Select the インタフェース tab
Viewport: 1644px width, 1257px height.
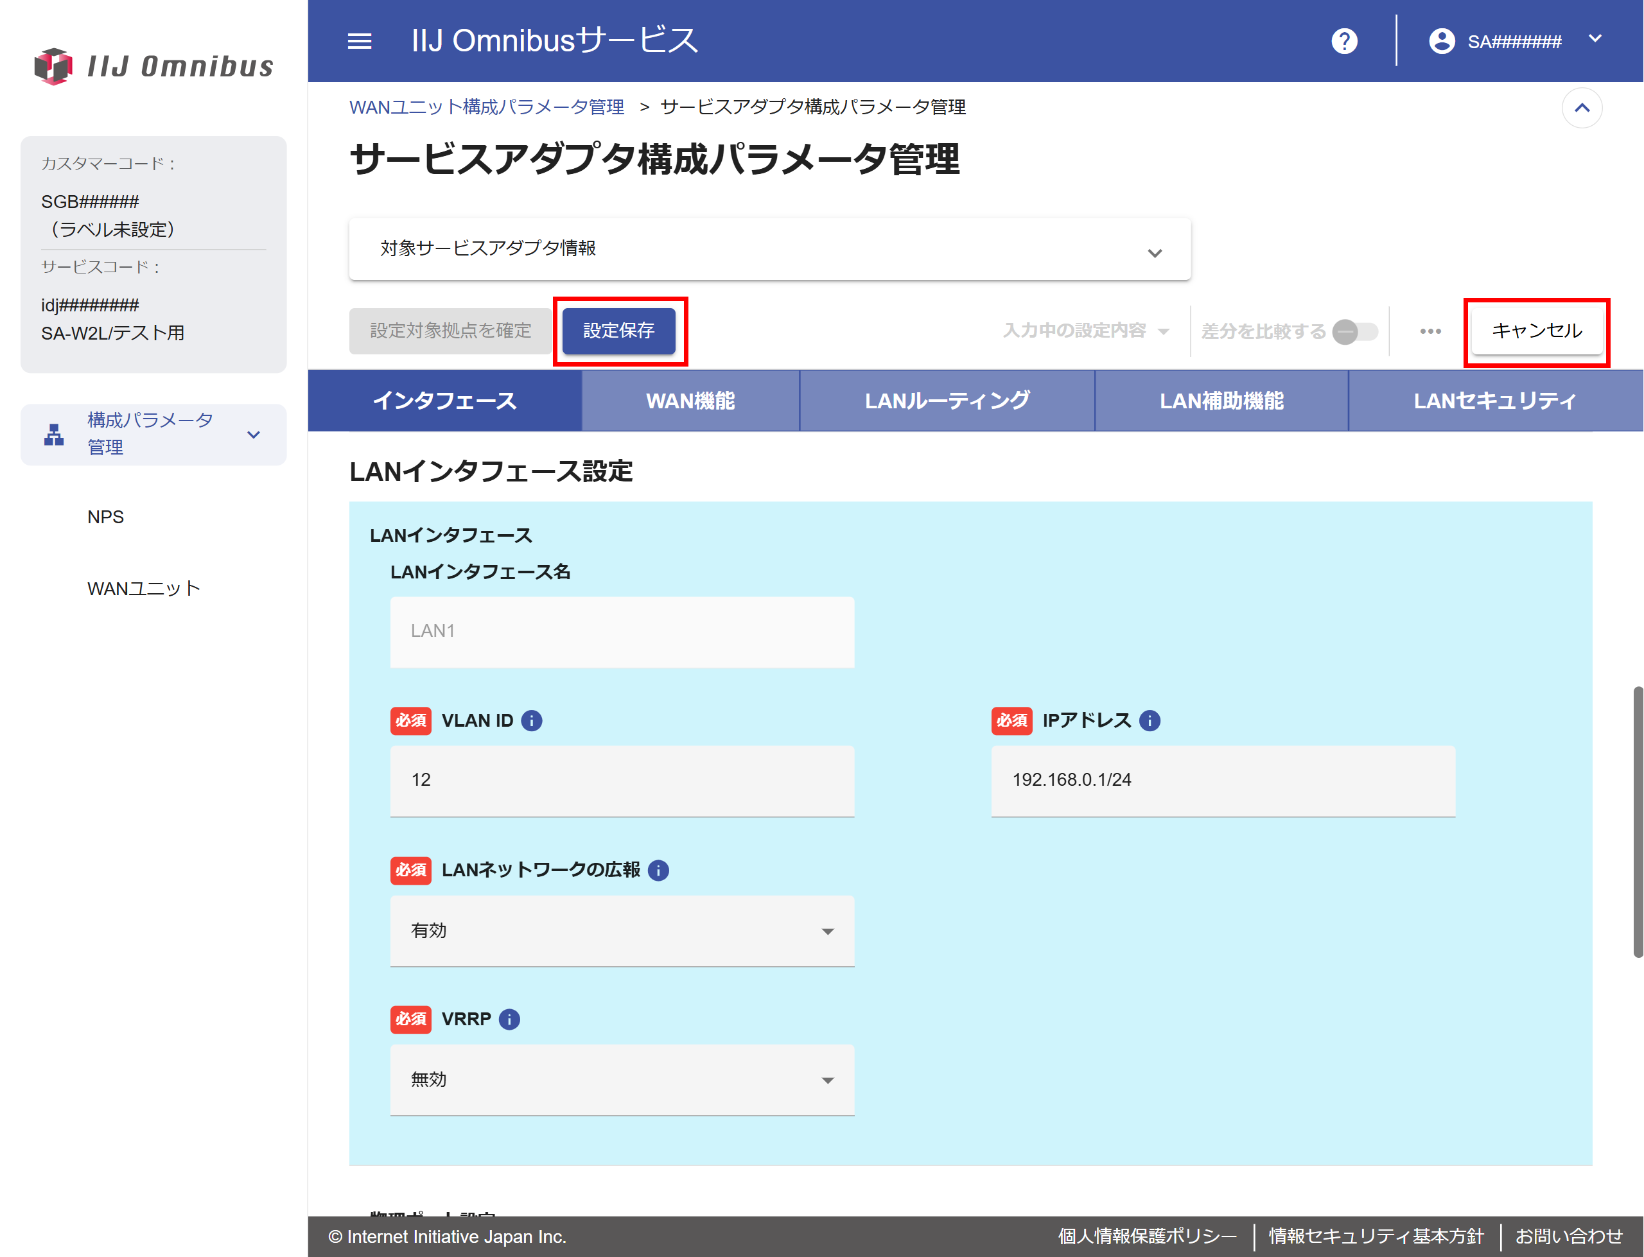pyautogui.click(x=444, y=401)
